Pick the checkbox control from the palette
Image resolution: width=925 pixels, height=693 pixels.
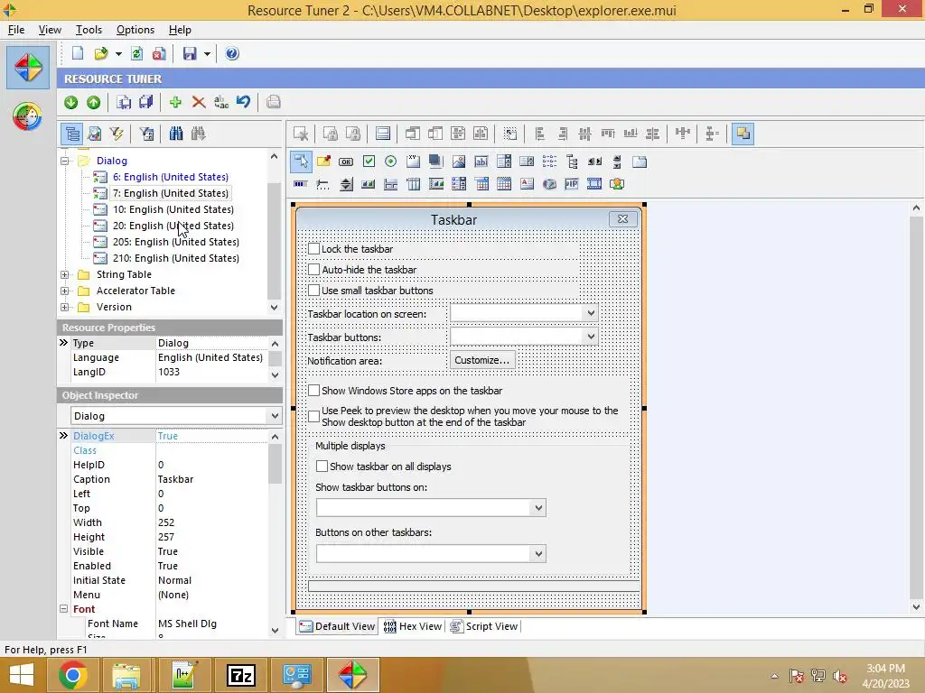369,162
